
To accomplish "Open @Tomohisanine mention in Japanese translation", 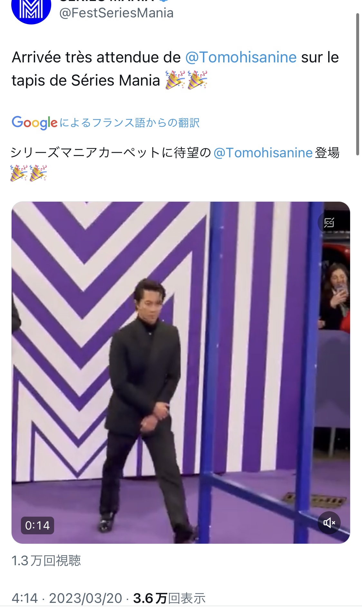I will [263, 153].
